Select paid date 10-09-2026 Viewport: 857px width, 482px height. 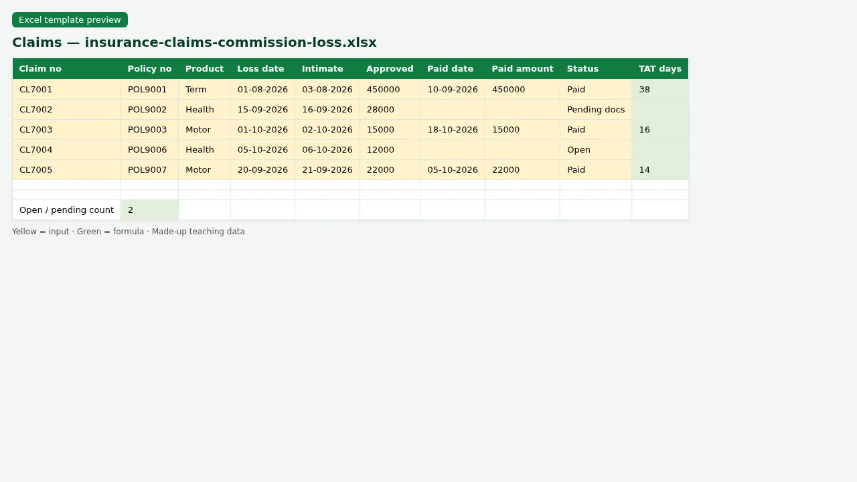tap(453, 90)
